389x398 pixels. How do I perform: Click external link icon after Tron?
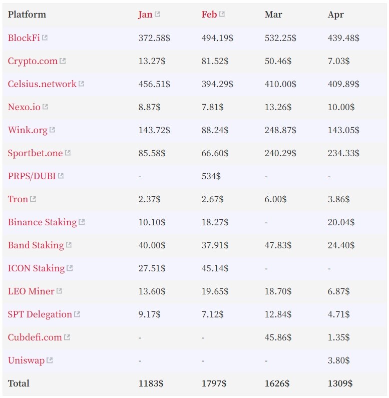33,199
